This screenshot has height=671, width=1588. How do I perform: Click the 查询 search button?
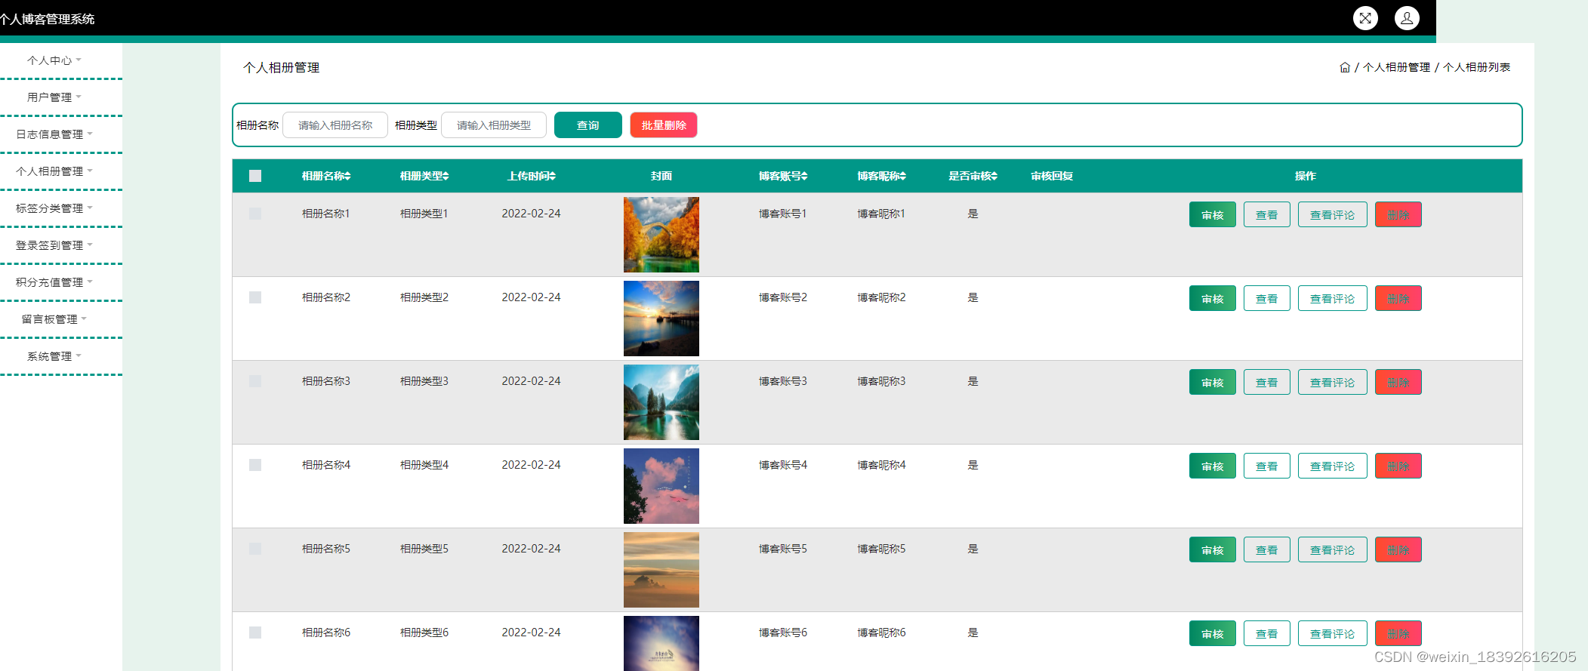[x=588, y=125]
